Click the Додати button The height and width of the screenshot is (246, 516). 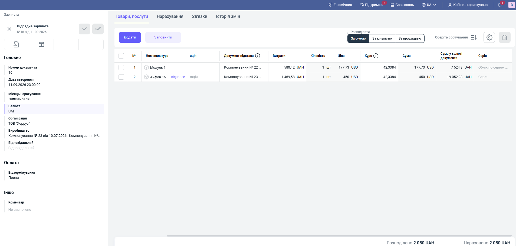coord(130,37)
